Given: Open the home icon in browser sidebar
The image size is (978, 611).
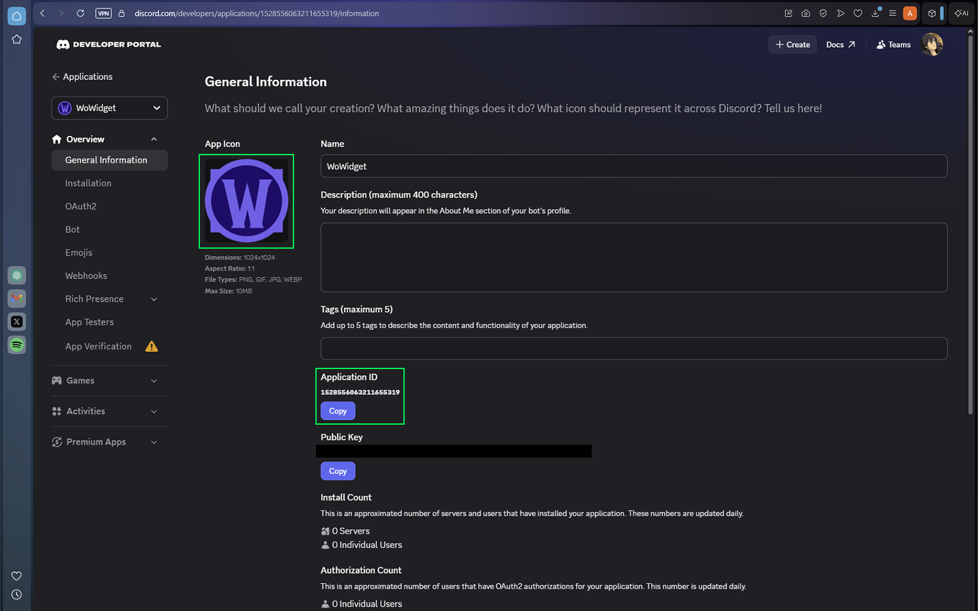Looking at the screenshot, I should click(17, 16).
